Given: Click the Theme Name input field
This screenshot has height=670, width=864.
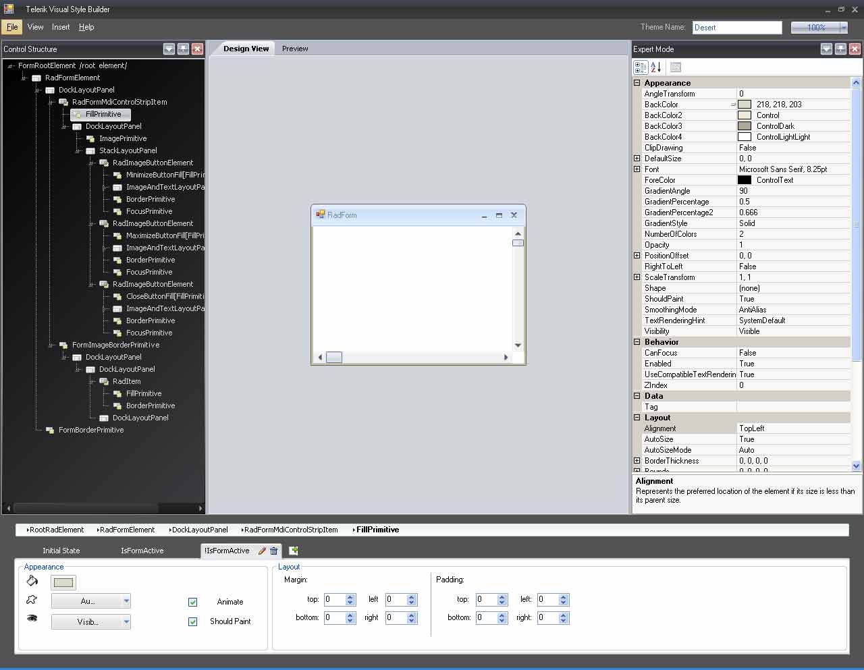Looking at the screenshot, I should (x=737, y=28).
